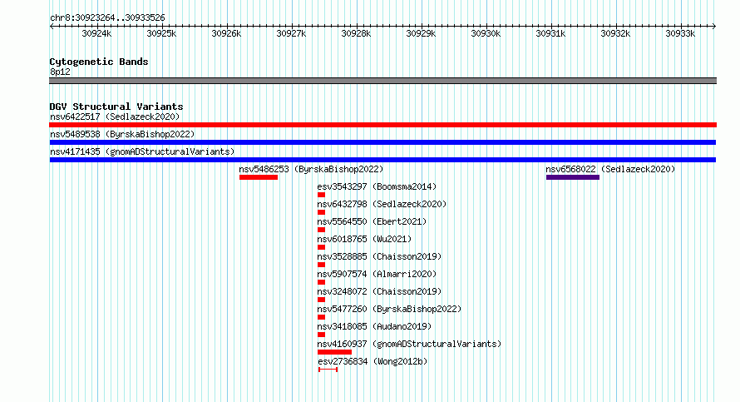Click the 30925k ruler tick label
740x402 pixels.
coord(161,33)
